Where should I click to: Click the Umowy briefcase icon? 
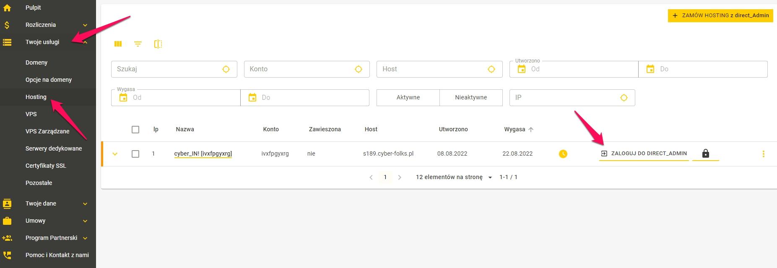pos(7,221)
